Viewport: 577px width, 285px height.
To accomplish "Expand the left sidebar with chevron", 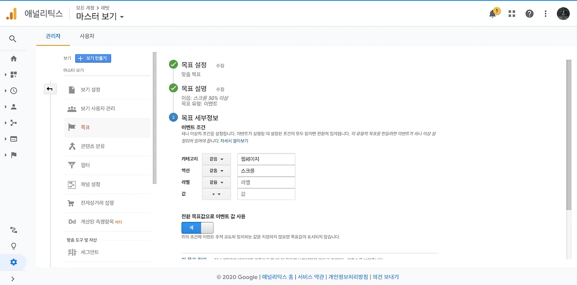I will click(13, 279).
